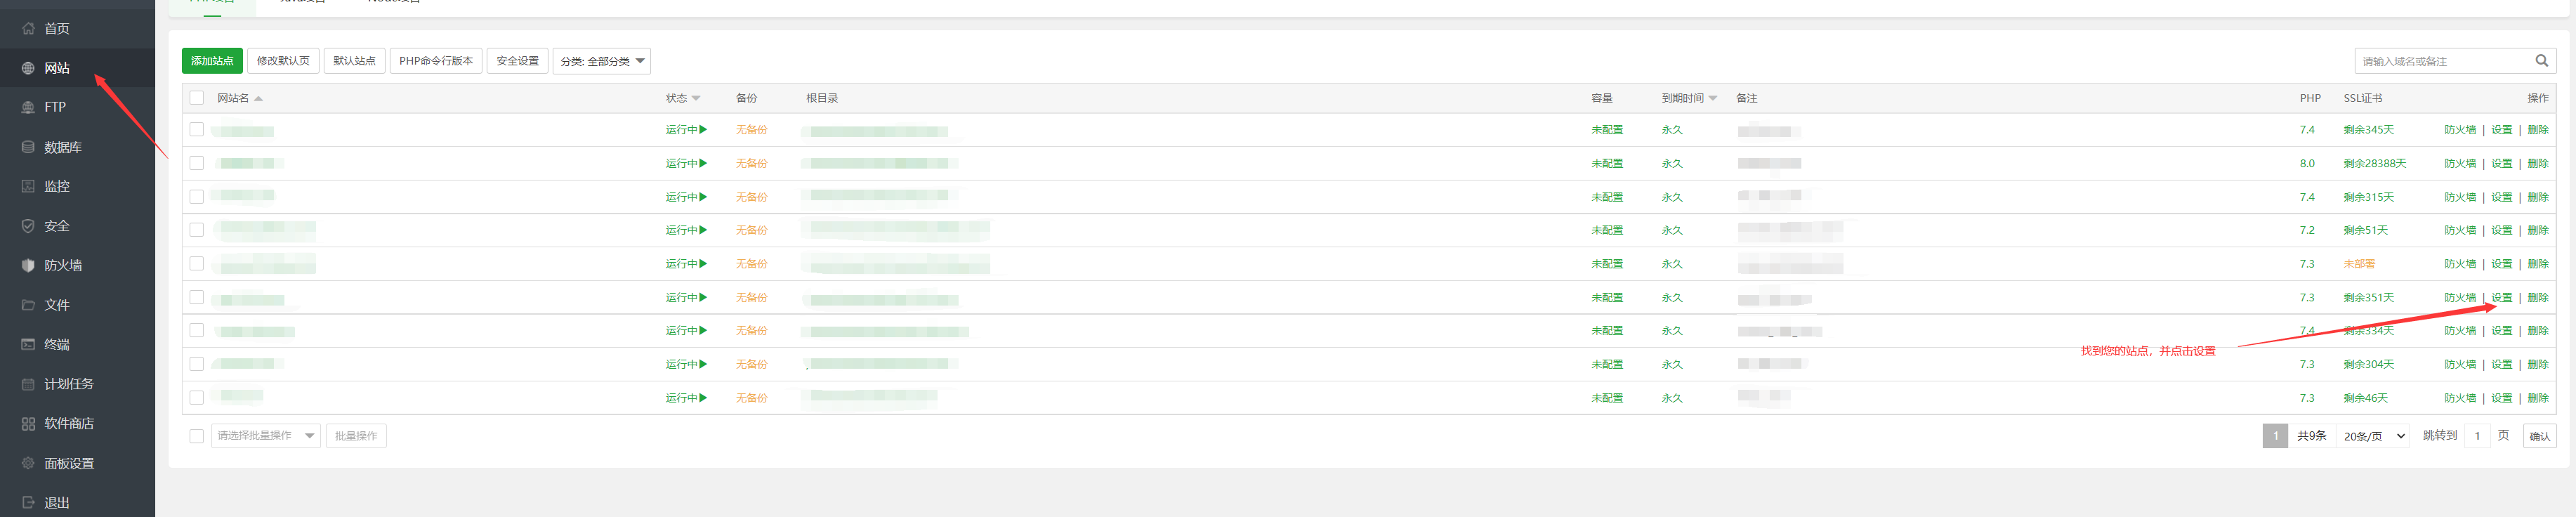
Task: Click the 文件 folder icon
Action: [28, 305]
